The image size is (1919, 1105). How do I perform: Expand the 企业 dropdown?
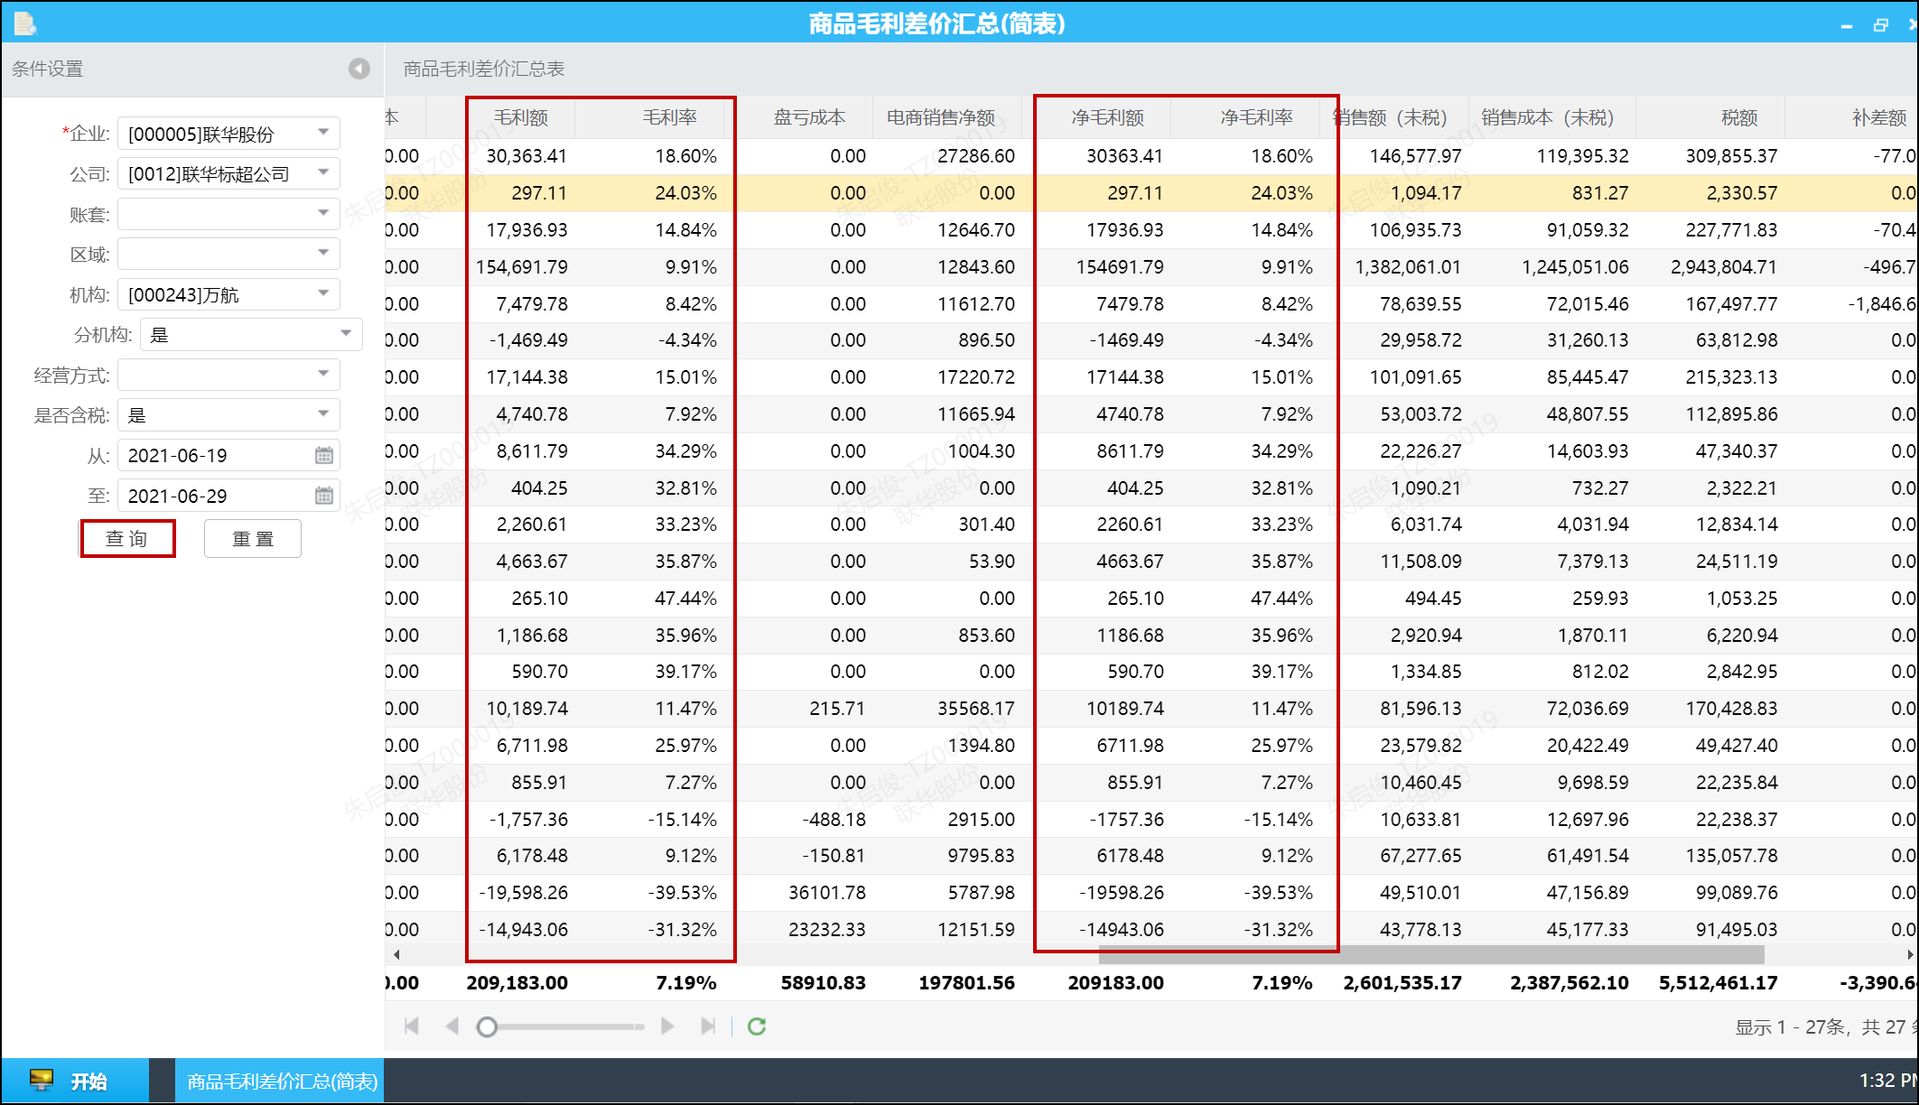[323, 133]
